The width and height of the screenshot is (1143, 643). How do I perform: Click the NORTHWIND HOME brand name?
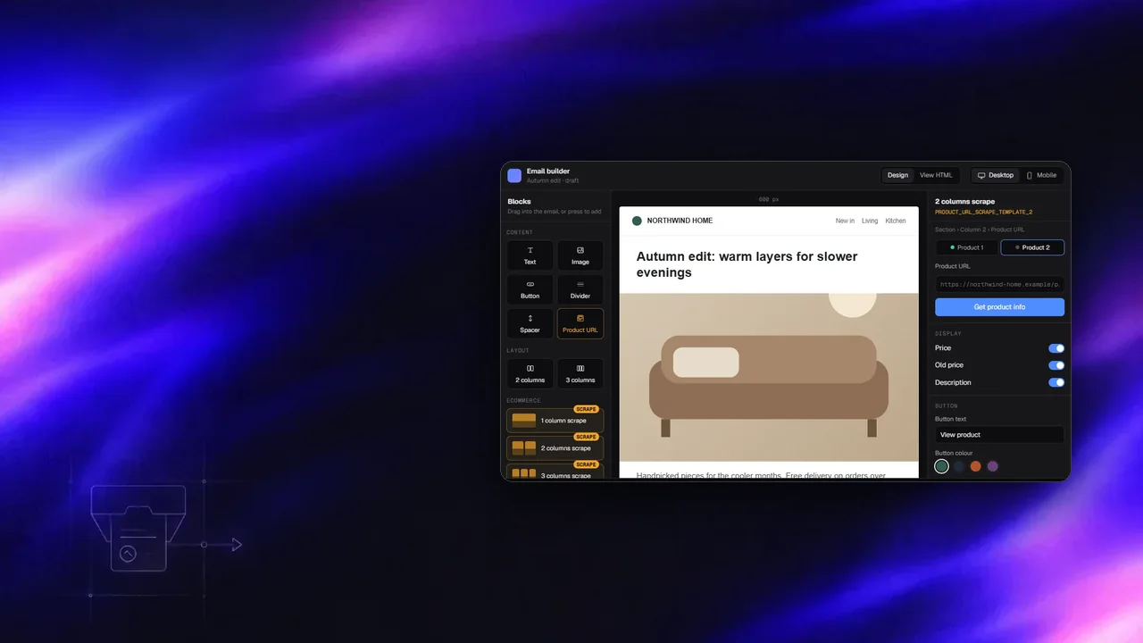point(680,221)
